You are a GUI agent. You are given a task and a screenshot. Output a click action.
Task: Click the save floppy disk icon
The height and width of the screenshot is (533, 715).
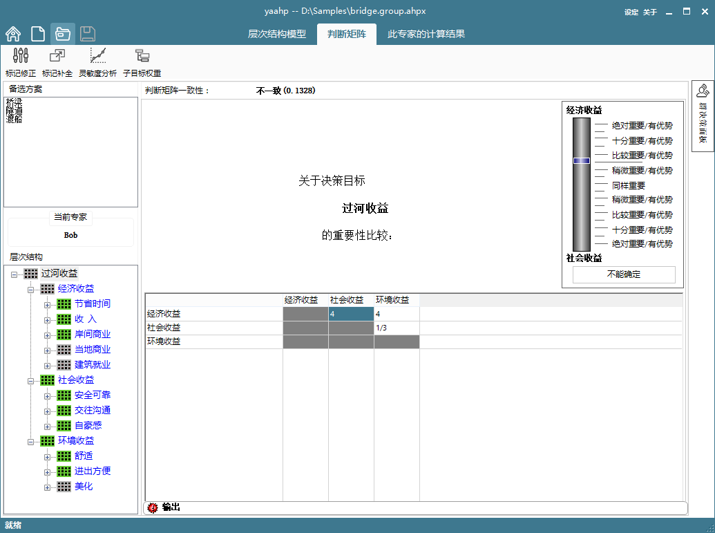click(88, 34)
